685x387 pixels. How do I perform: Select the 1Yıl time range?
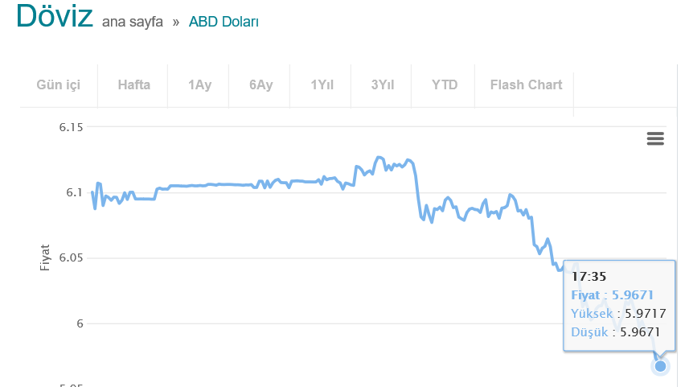click(x=322, y=84)
